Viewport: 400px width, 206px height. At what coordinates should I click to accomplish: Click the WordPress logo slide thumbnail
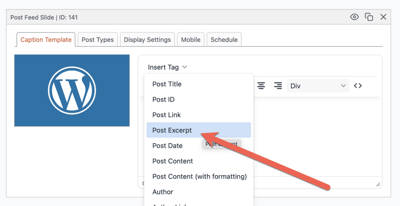pos(72,90)
